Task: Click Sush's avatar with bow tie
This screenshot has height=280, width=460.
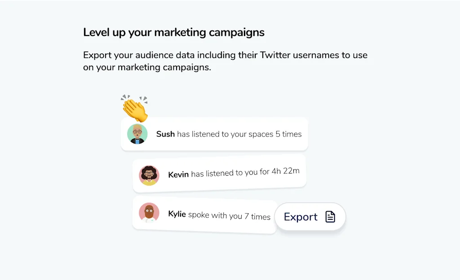Action: click(x=137, y=134)
